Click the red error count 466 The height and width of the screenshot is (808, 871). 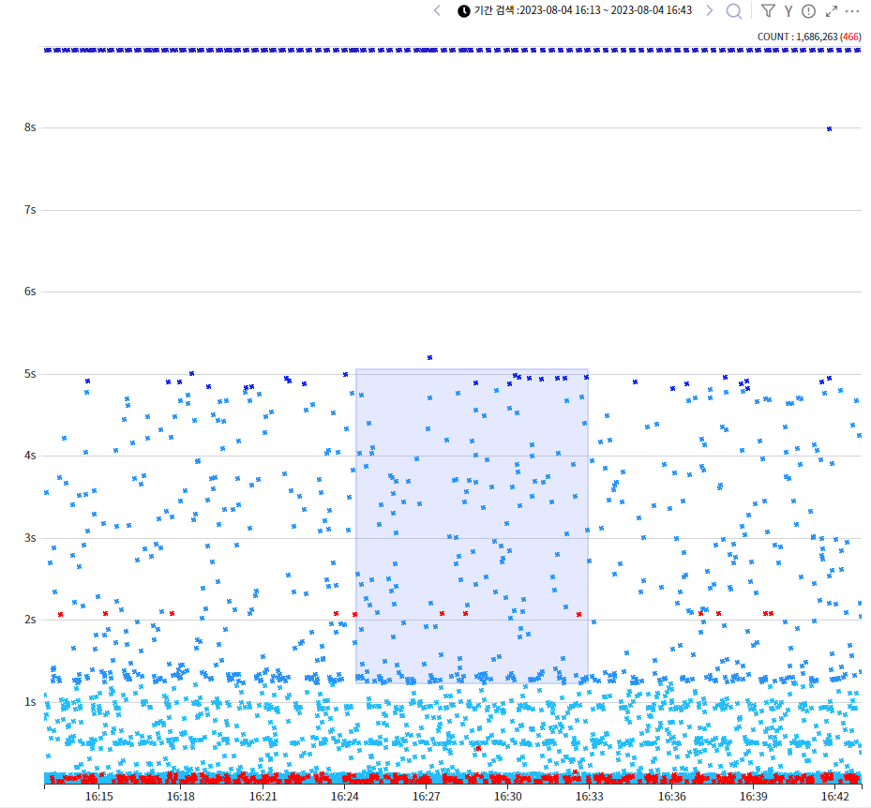click(850, 37)
